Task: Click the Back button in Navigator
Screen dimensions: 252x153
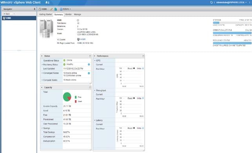Action: (7, 14)
